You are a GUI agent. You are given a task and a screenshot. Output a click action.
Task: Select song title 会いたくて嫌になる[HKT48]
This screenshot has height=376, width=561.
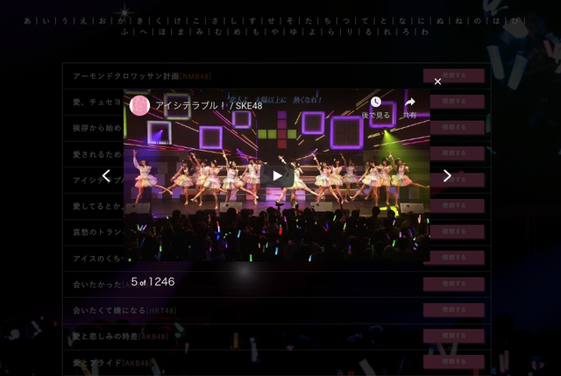pos(124,310)
